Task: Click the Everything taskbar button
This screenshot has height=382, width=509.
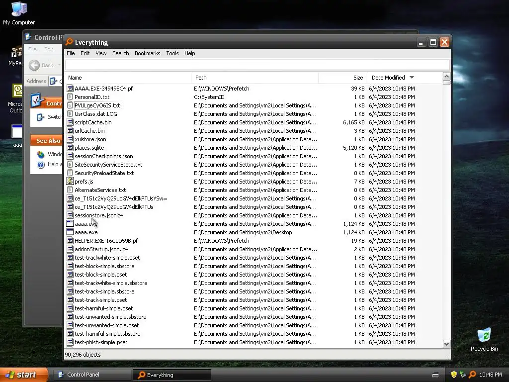Action: (171, 375)
